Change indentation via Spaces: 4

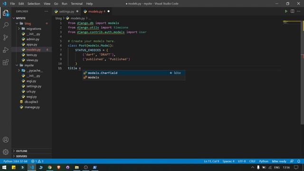click(x=228, y=161)
